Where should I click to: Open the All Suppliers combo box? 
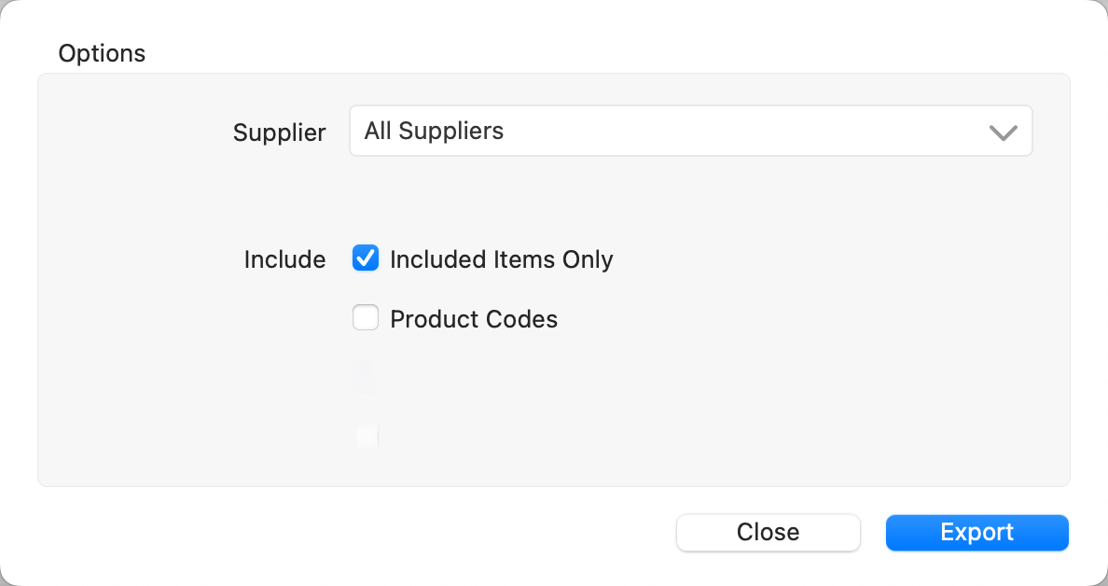coord(690,131)
